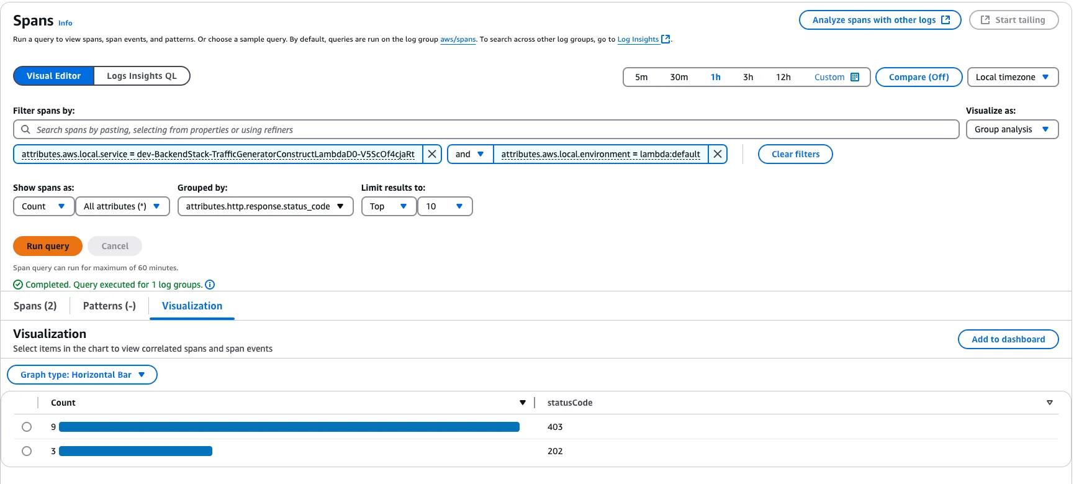1074x484 pixels.
Task: Switch to Logs Insights QL mode
Action: point(142,76)
